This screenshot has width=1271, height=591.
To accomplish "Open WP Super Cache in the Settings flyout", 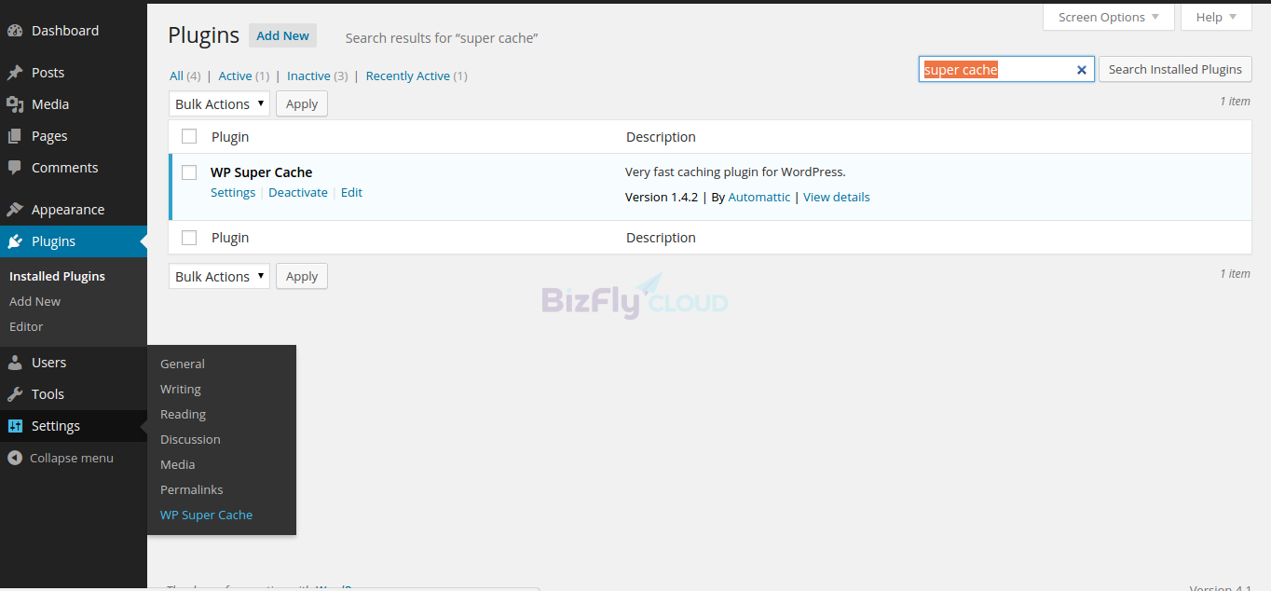I will [206, 515].
